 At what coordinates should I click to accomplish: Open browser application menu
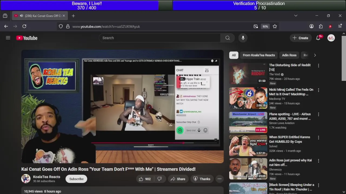click(x=340, y=26)
